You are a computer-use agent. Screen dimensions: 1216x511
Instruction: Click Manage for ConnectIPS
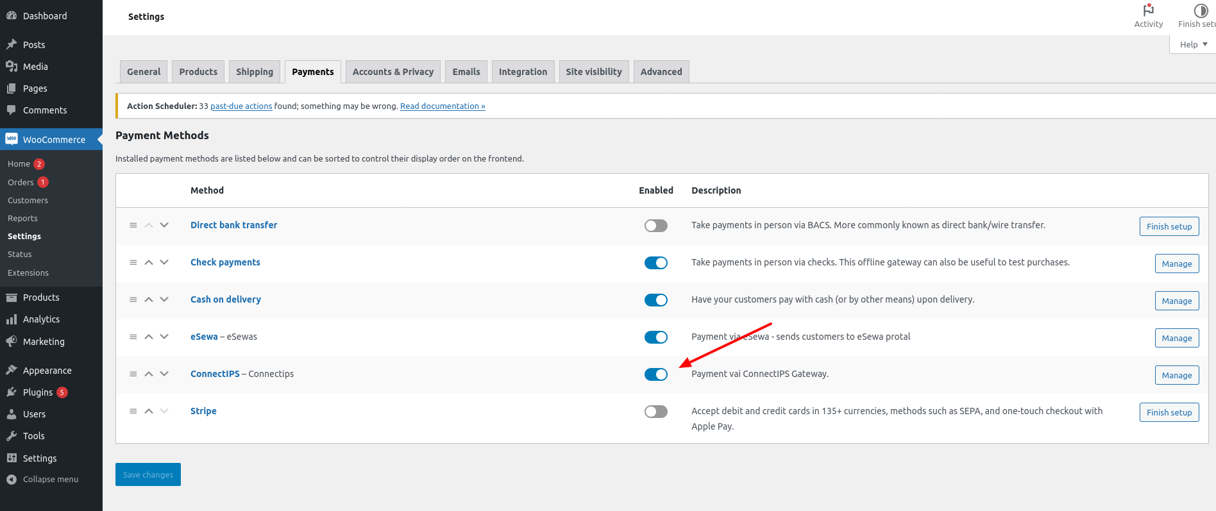coord(1177,375)
